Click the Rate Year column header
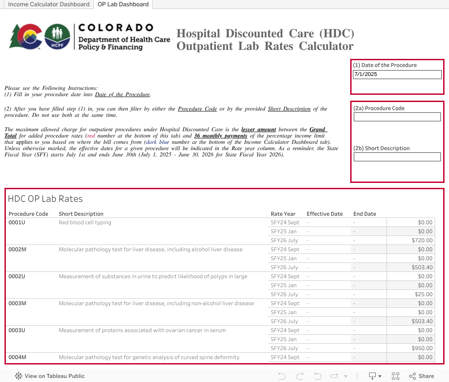Screen dimensions: 449x382 pos(283,214)
